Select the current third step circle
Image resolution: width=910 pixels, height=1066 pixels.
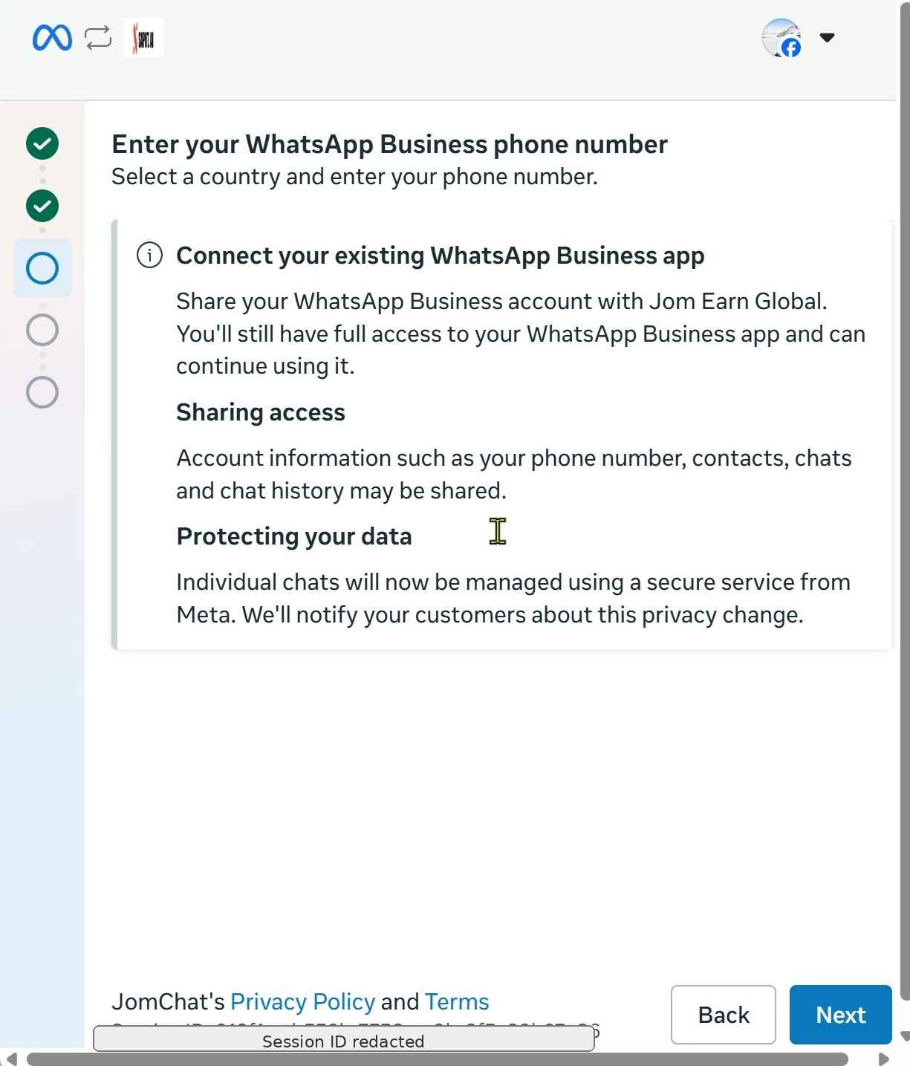[42, 268]
